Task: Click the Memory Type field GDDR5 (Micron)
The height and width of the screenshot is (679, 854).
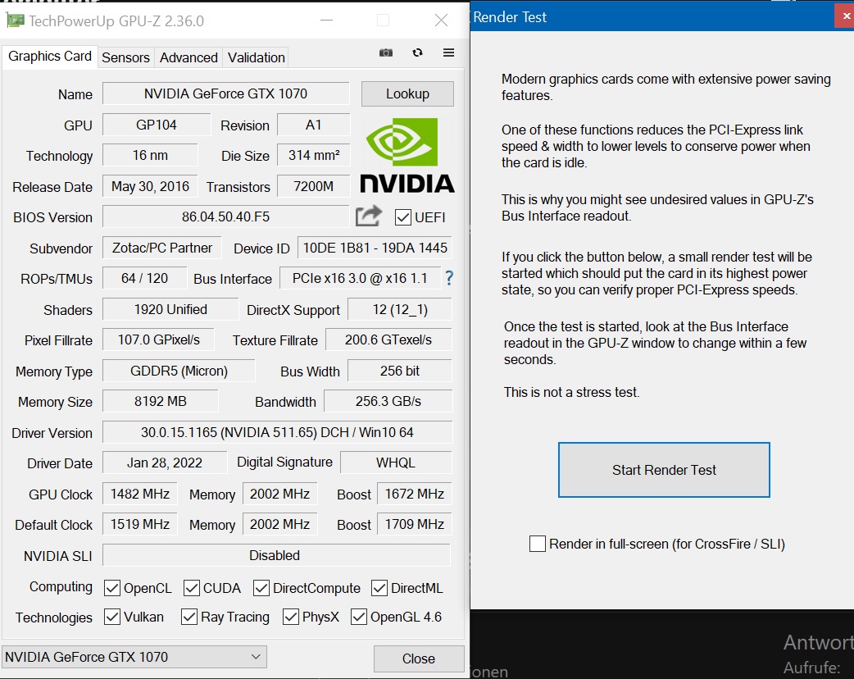Action: [x=179, y=371]
